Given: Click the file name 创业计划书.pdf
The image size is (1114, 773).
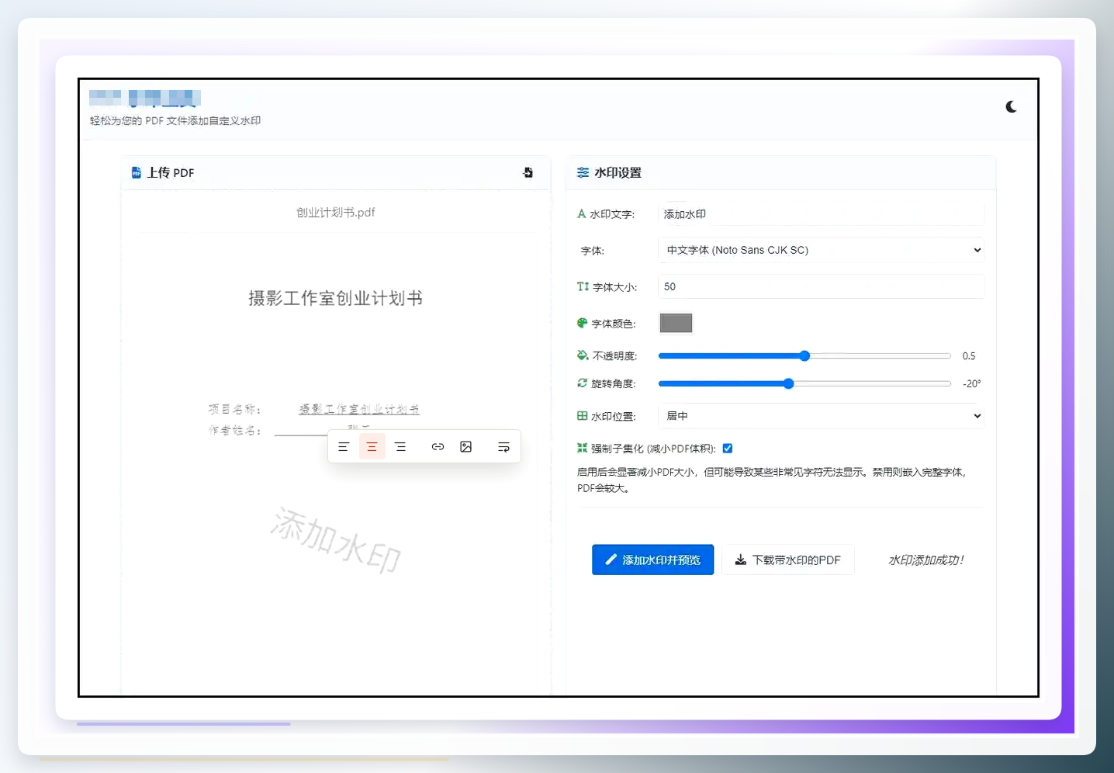Looking at the screenshot, I should pos(335,213).
